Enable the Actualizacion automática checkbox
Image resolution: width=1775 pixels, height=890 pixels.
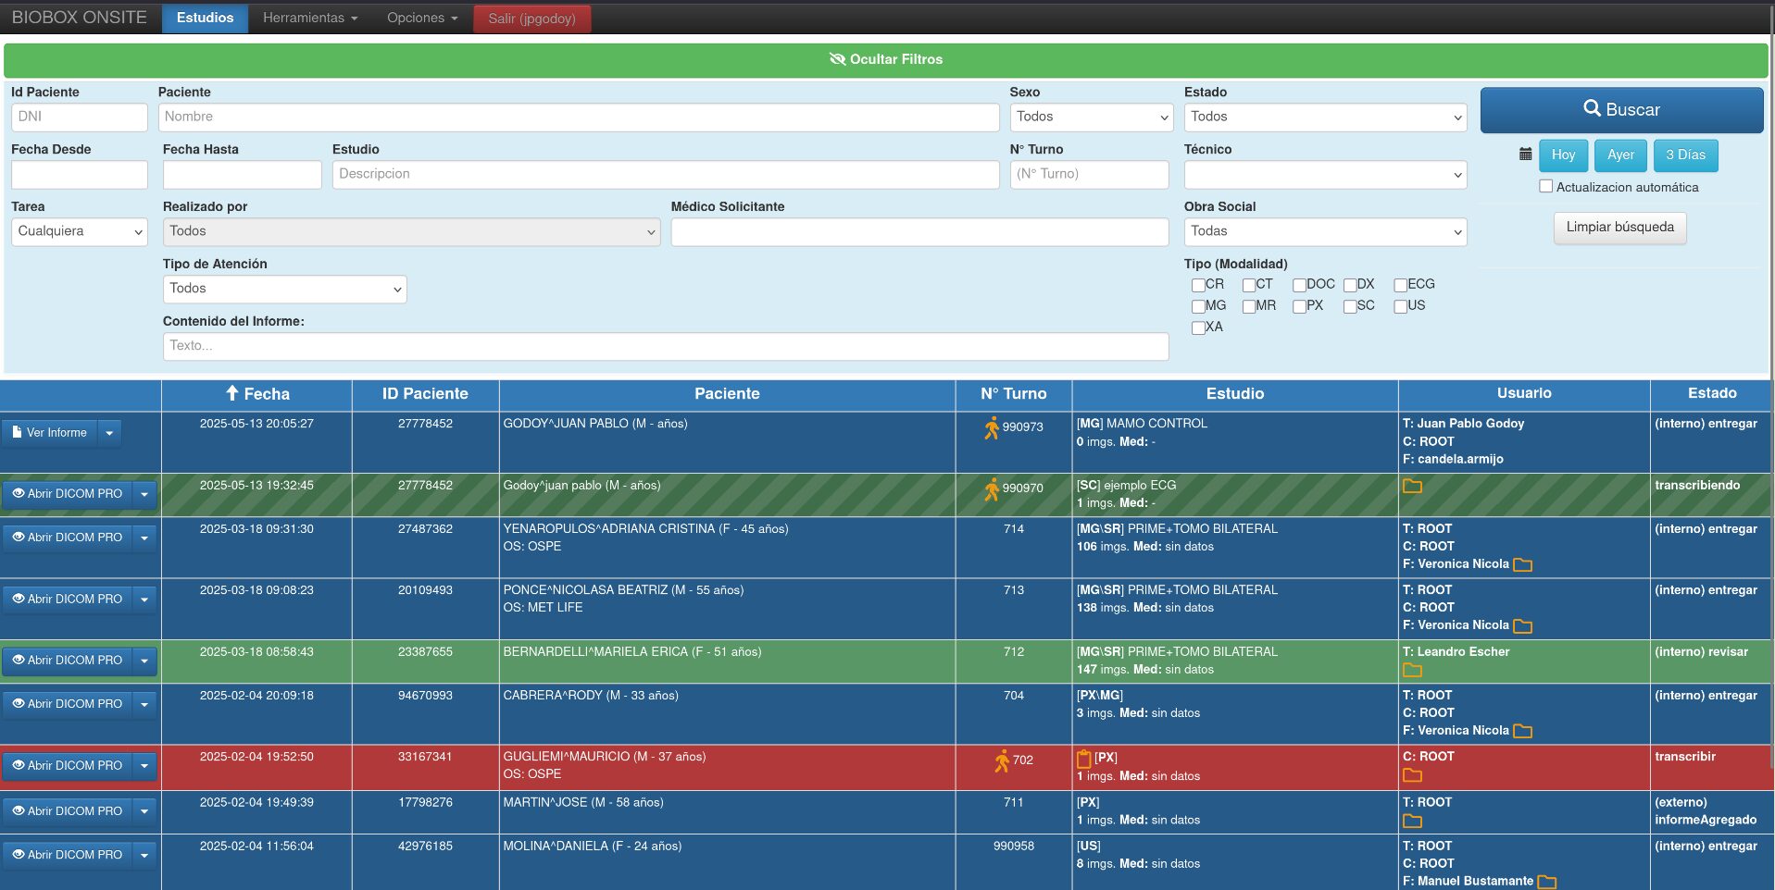(x=1546, y=186)
